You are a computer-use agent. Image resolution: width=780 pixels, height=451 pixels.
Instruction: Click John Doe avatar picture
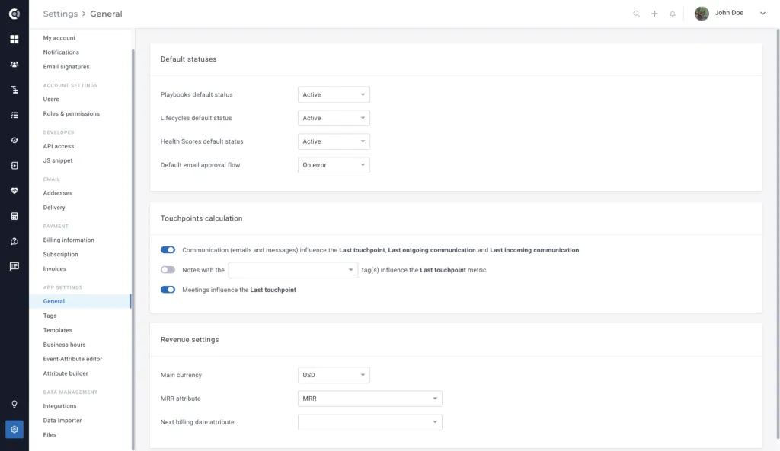702,14
